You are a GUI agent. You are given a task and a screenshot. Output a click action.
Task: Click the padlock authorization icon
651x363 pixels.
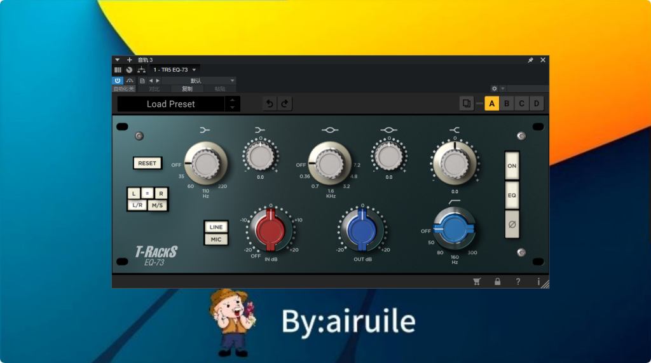[x=497, y=282]
